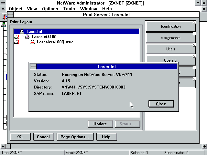Click 'Admin.ZXNET' in the status bar
Viewport: 207px width, 155px height.
[x=77, y=153]
